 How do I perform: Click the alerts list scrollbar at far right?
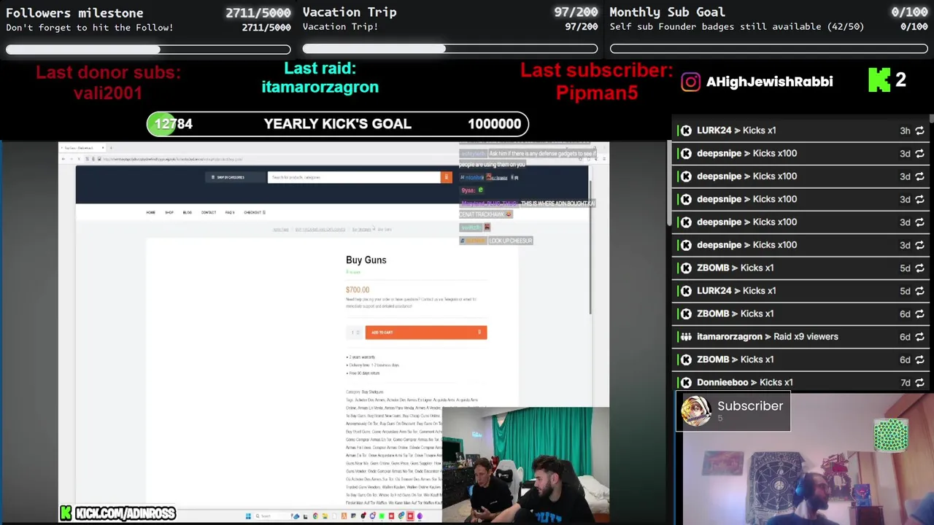click(931, 118)
